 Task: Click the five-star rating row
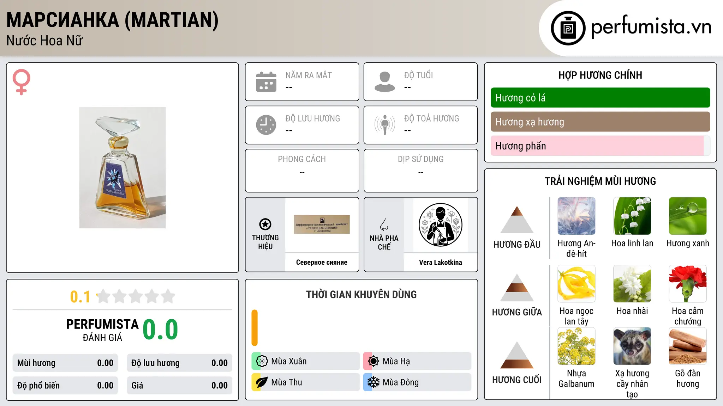(136, 296)
